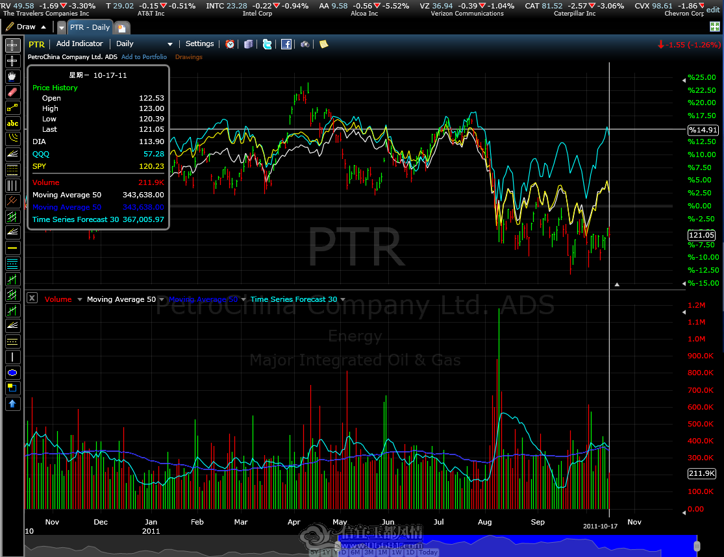Select the abc text annotation tool
Screen dimensions: 724x557
point(12,123)
